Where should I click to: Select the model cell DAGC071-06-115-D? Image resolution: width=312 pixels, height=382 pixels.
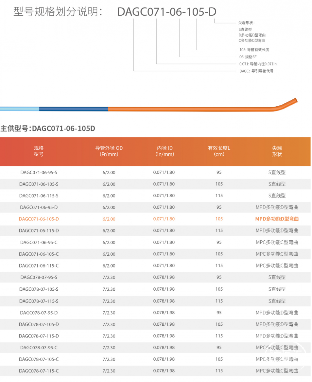tap(39, 231)
